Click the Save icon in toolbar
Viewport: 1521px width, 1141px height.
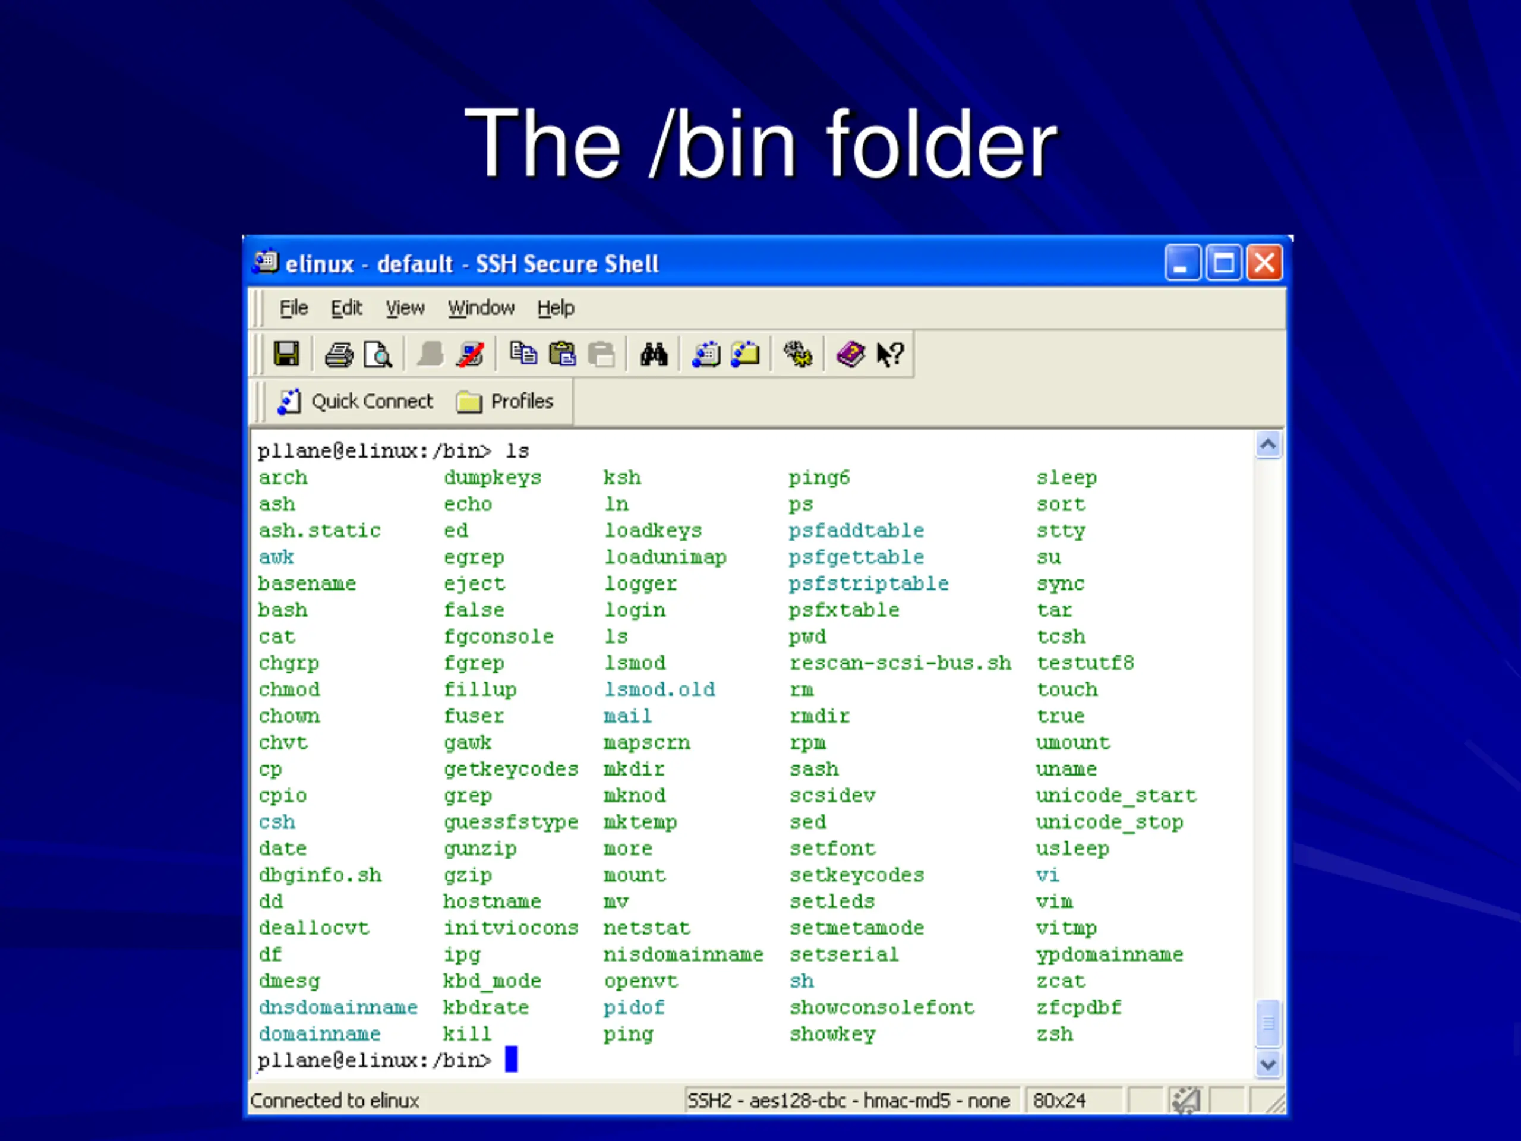(x=286, y=354)
